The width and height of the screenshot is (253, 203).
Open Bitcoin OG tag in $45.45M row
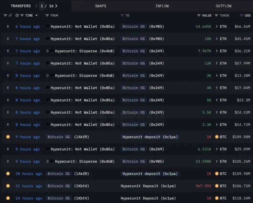pos(134,39)
